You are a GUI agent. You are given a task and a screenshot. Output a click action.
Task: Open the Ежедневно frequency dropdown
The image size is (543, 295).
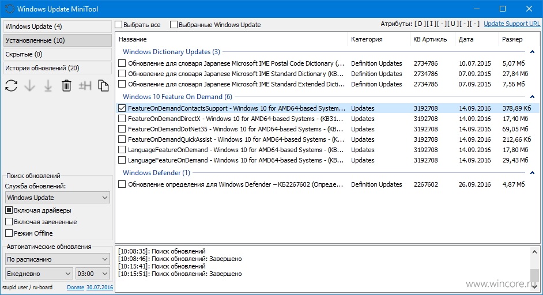point(39,274)
